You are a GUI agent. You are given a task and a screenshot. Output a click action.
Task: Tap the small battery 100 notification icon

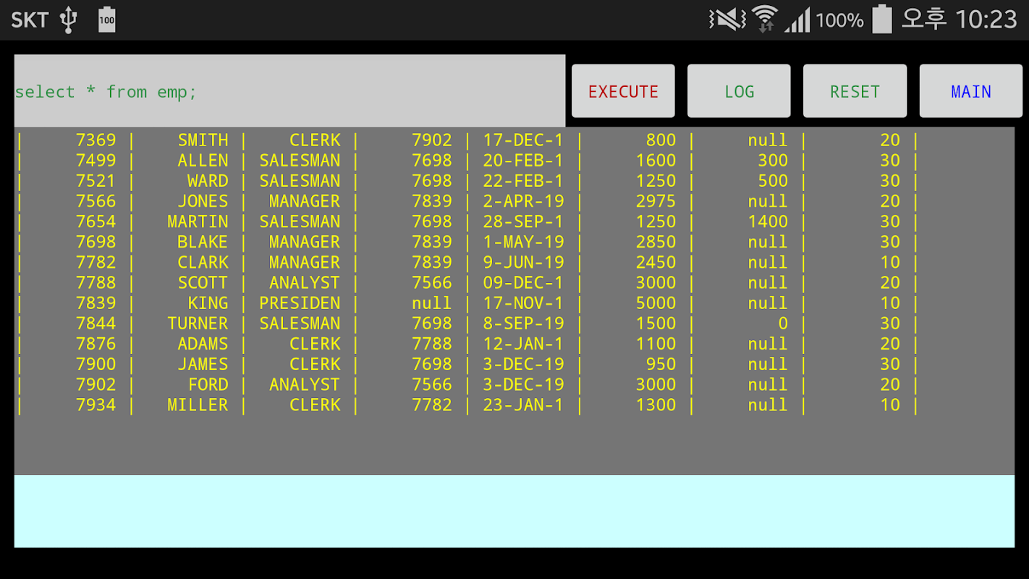point(107,20)
